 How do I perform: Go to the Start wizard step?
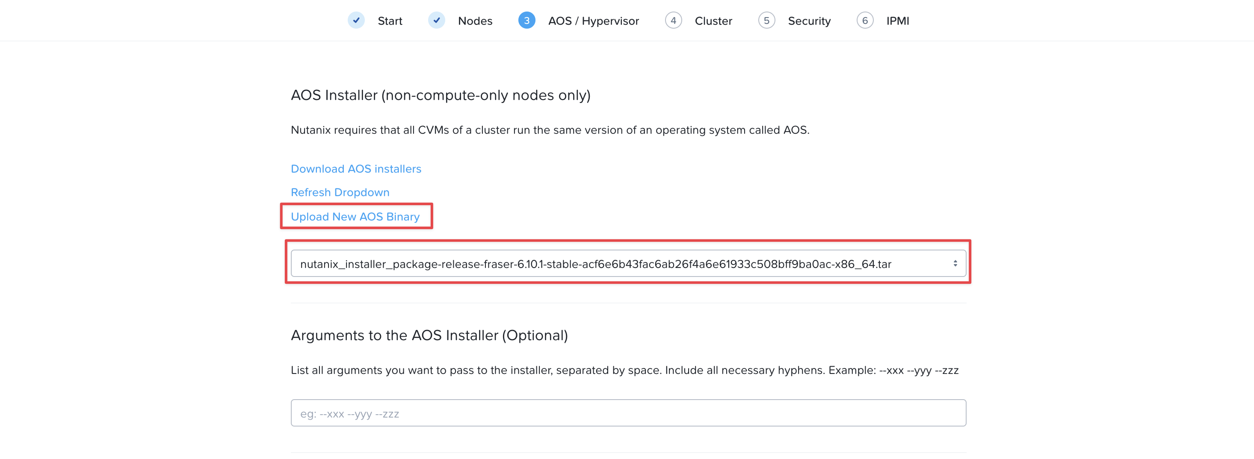390,21
